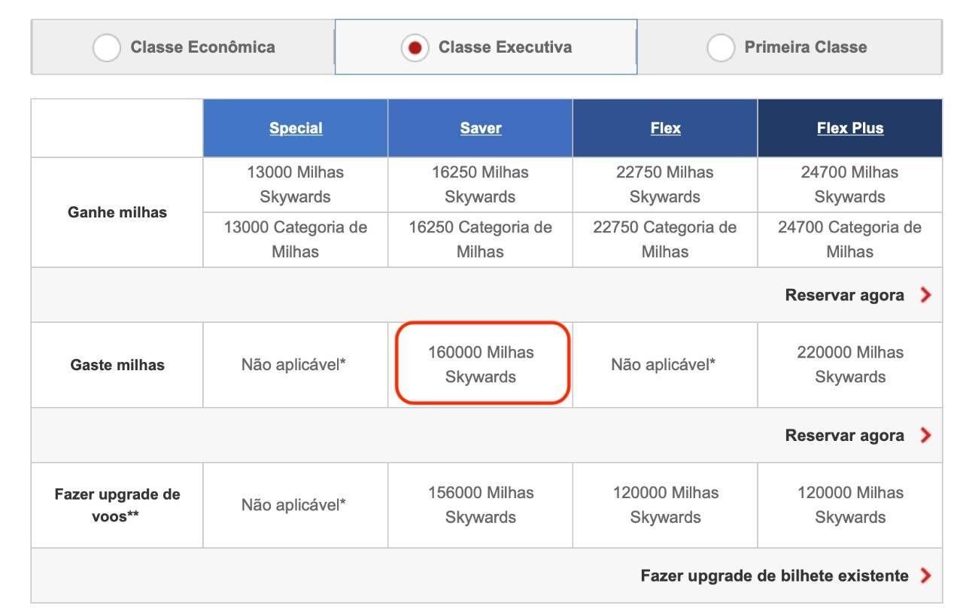Image resolution: width=963 pixels, height=614 pixels.
Task: Click Não aplicável* in Gaste milhas Flex column
Action: (664, 365)
